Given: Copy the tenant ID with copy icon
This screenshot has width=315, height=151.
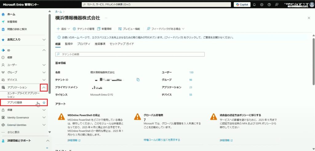Looking at the screenshot, I should (138, 79).
